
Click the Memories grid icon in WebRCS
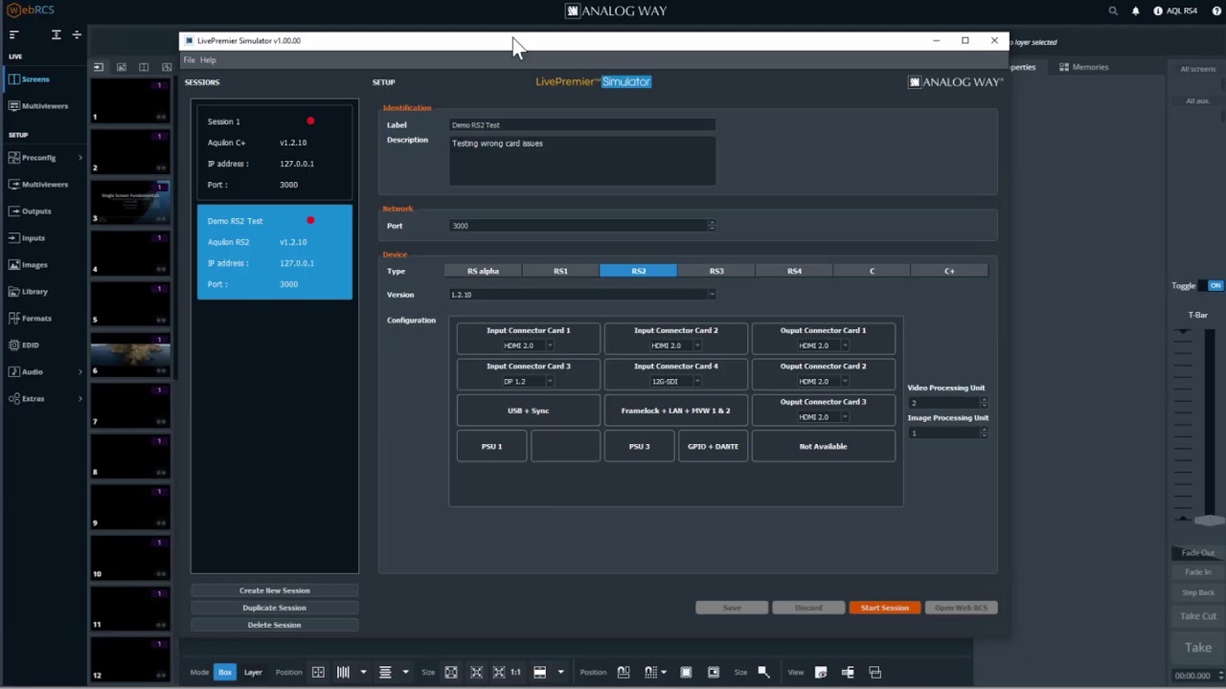click(x=1064, y=67)
